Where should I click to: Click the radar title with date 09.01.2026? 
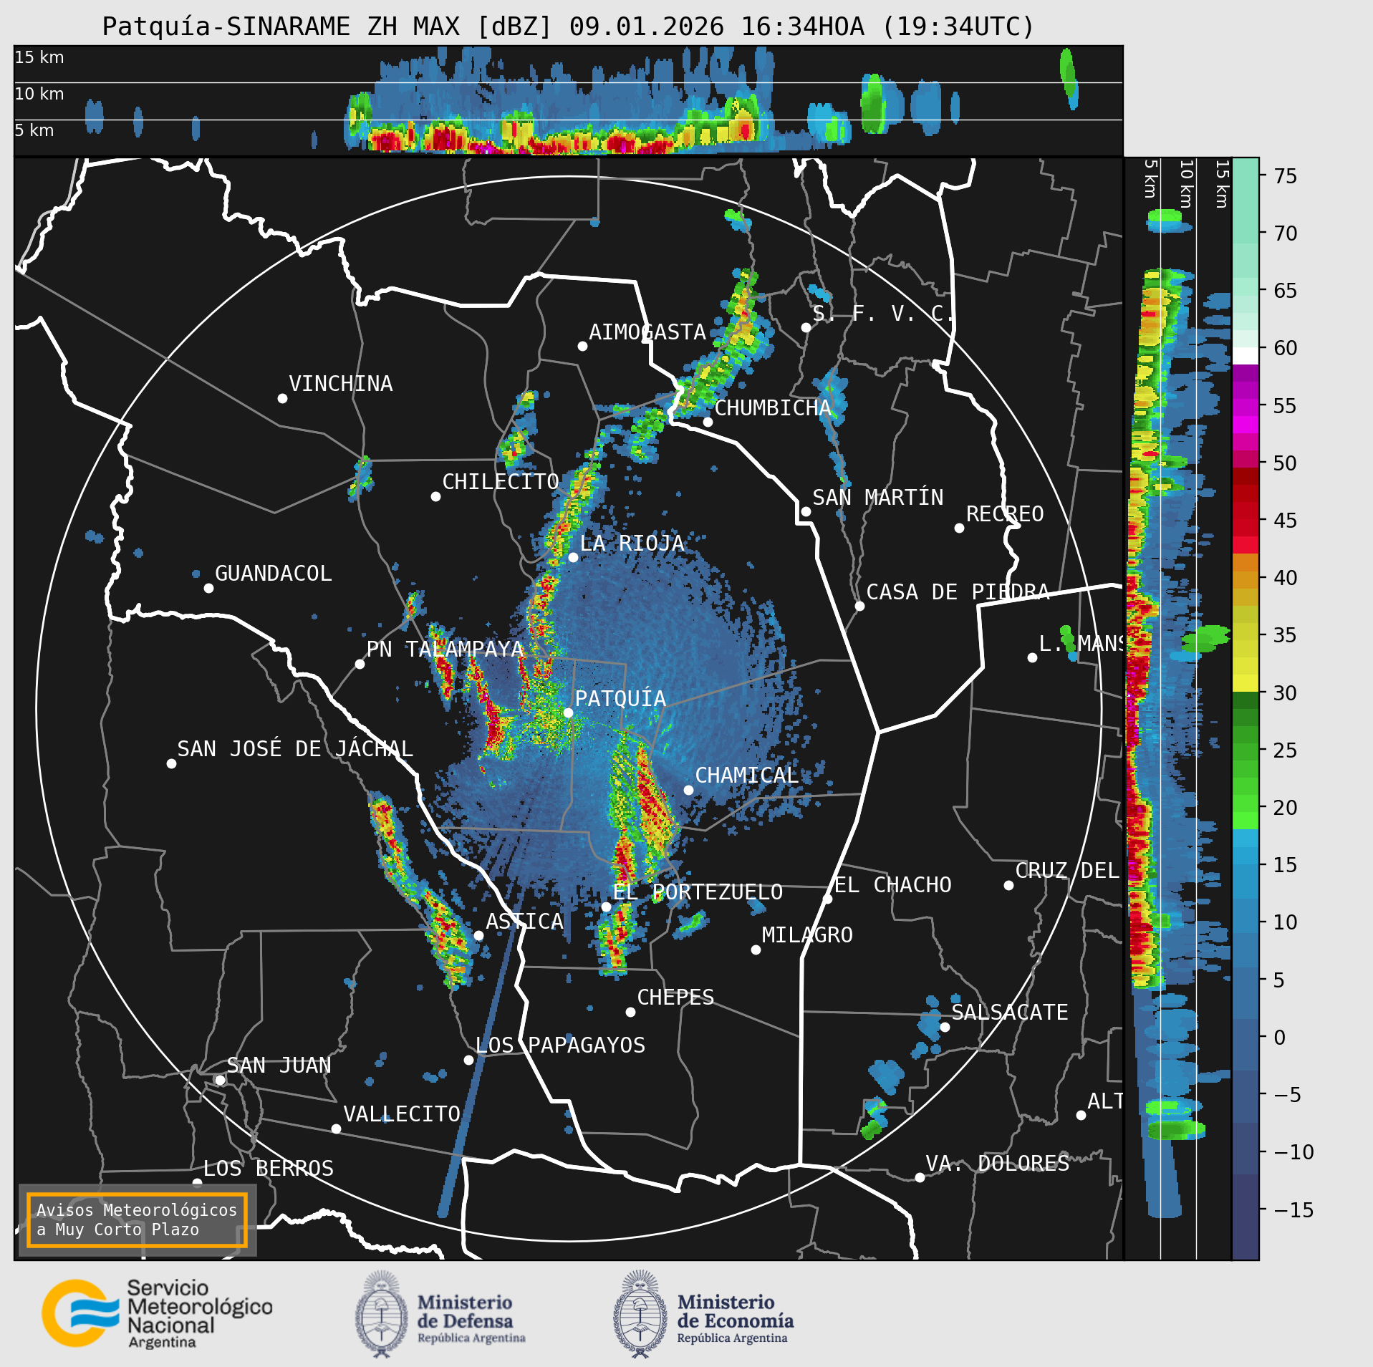(x=569, y=26)
